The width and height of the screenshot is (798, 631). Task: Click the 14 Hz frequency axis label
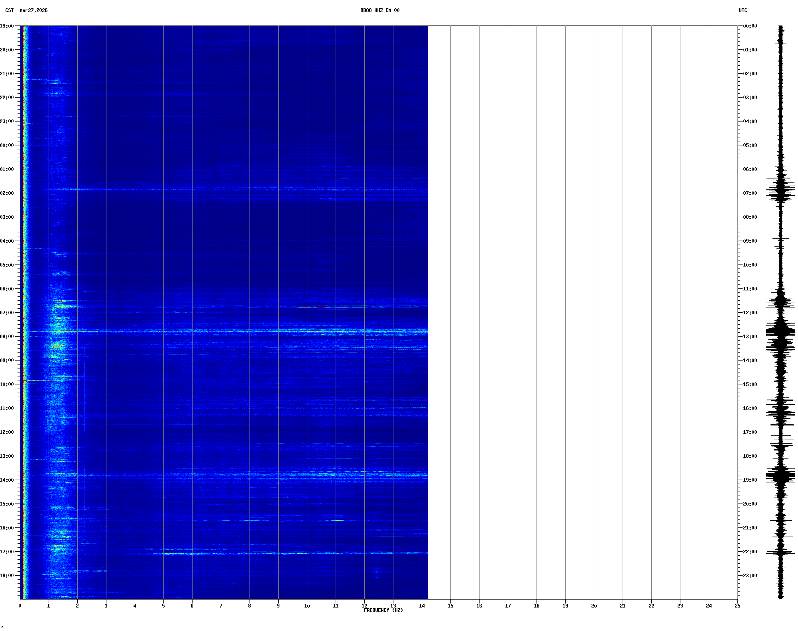click(422, 606)
